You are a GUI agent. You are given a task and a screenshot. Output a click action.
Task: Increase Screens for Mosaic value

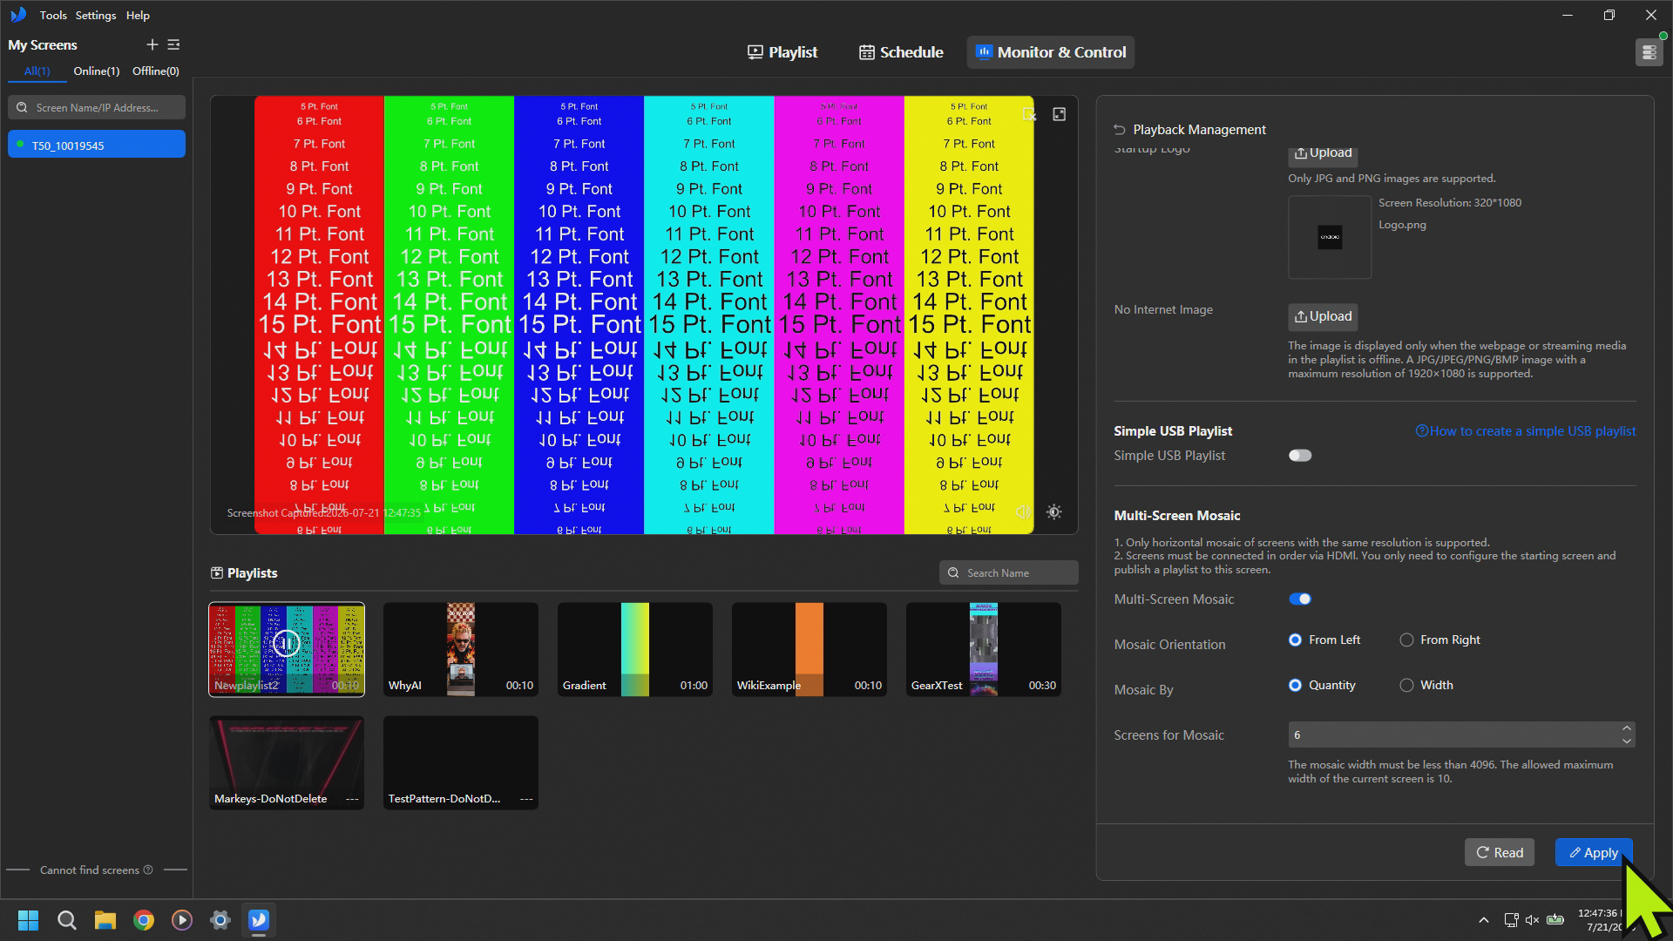[x=1626, y=728]
